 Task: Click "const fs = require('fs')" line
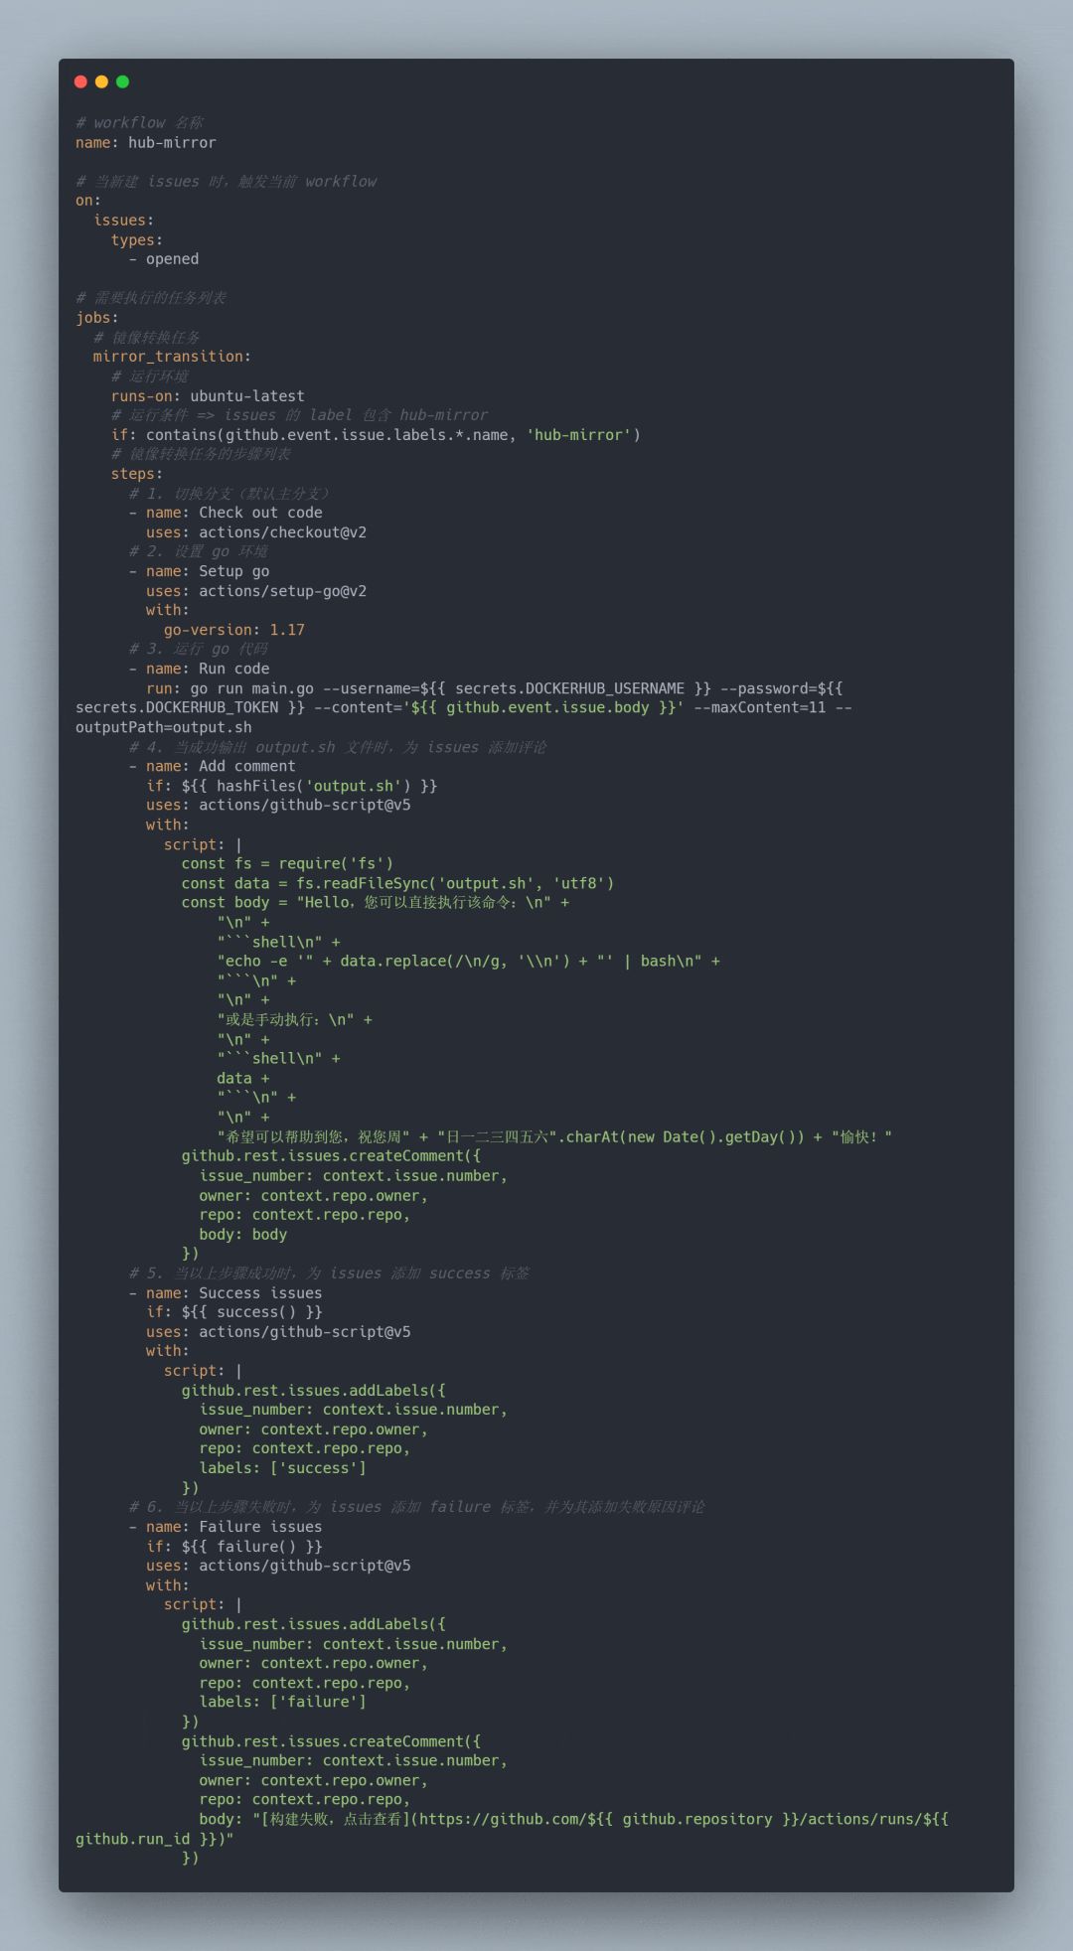click(x=287, y=863)
